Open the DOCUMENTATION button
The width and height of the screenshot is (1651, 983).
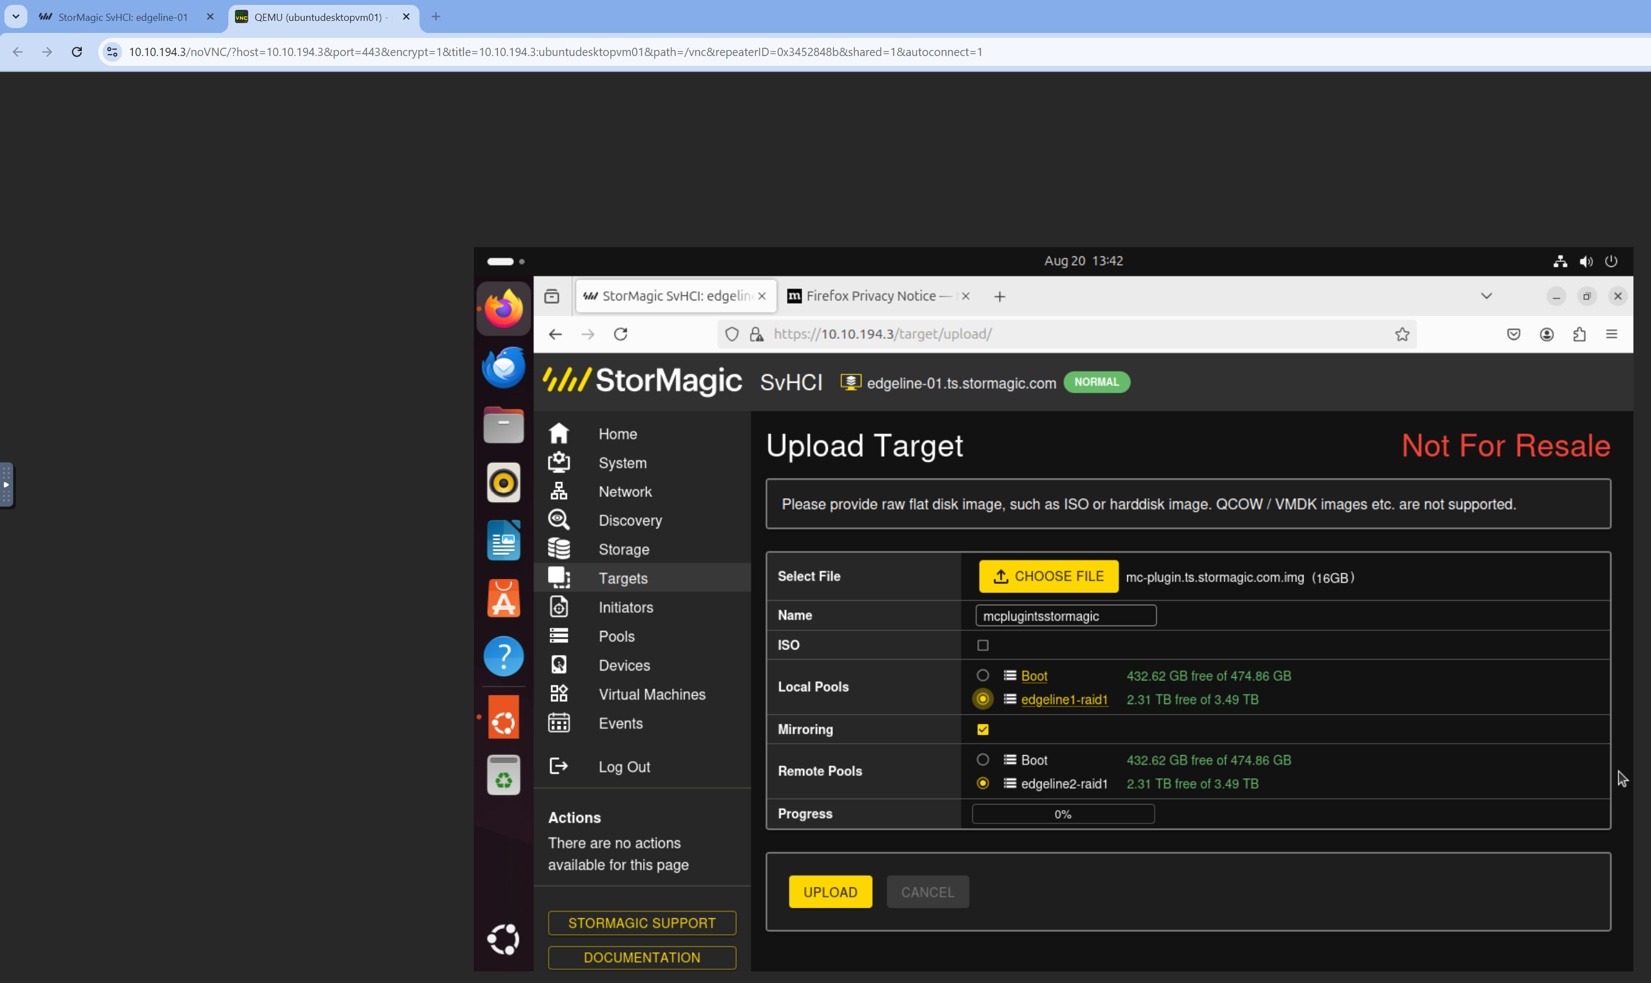(642, 957)
